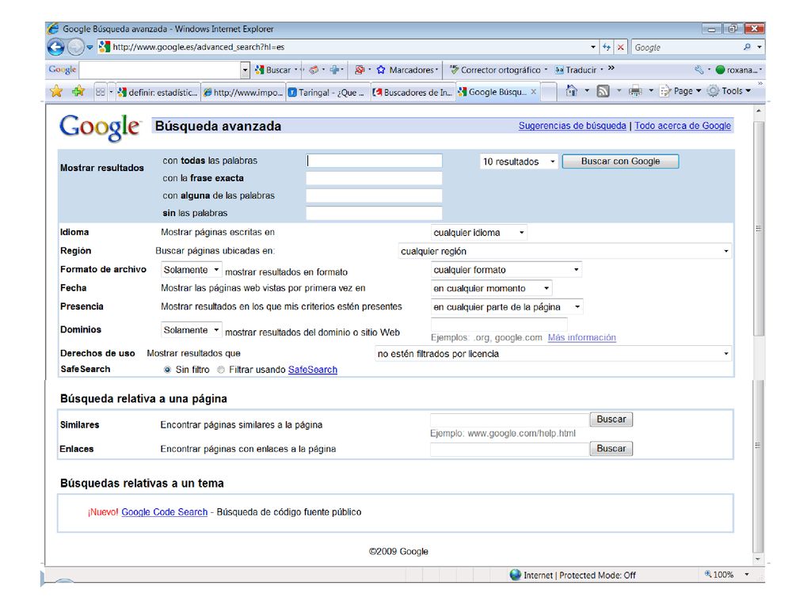811x608 pixels.
Task: Go back with the browser Back arrow
Action: (x=56, y=47)
